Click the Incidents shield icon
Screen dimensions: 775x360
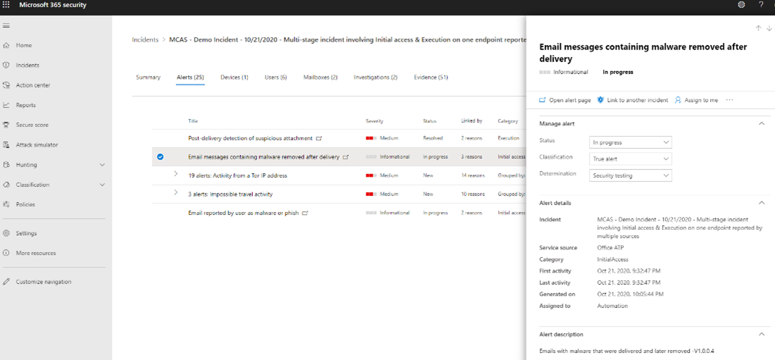6,66
